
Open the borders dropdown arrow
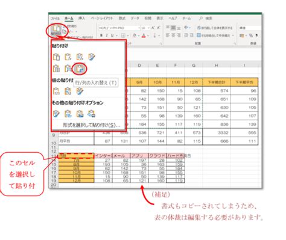click(x=128, y=35)
